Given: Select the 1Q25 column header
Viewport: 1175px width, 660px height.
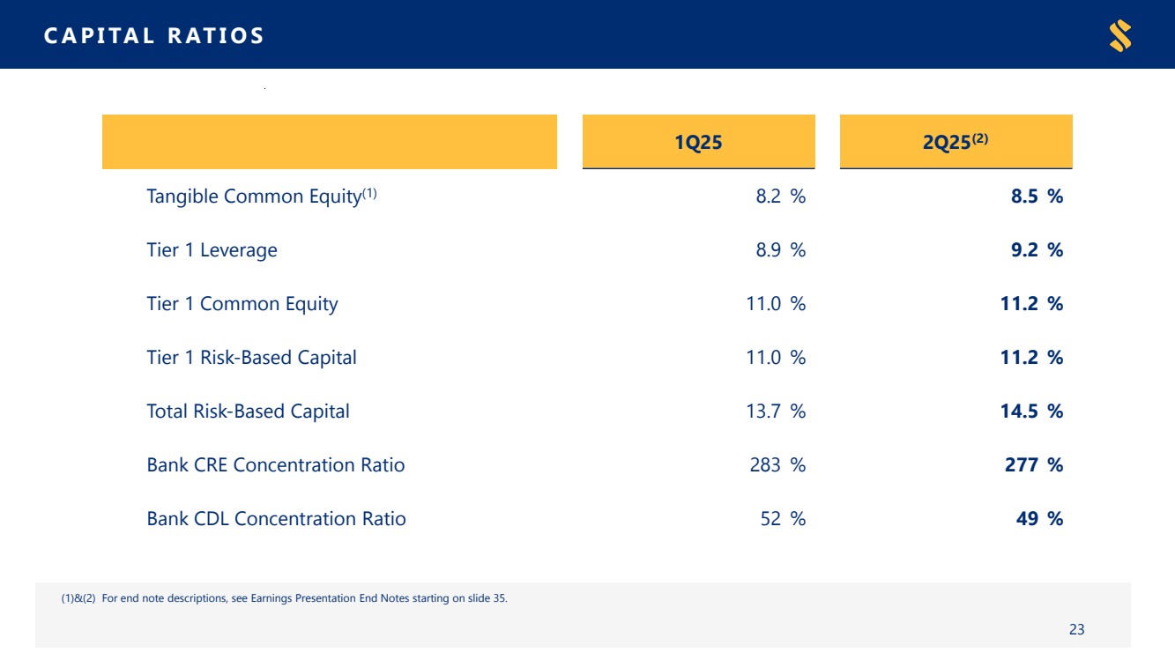Looking at the screenshot, I should pos(698,142).
